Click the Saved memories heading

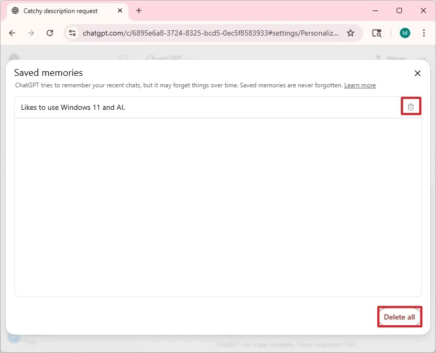click(x=48, y=73)
